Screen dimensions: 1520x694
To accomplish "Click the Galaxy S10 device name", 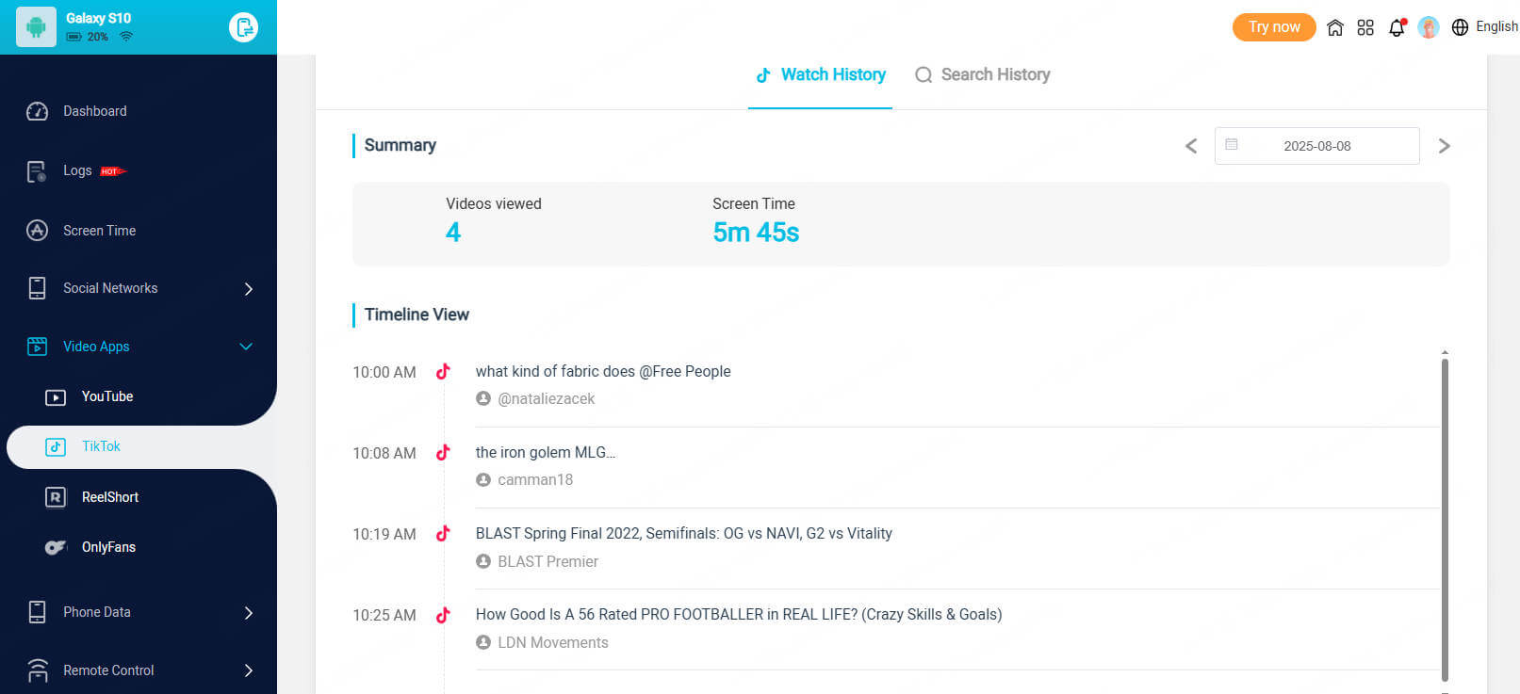I will click(98, 18).
